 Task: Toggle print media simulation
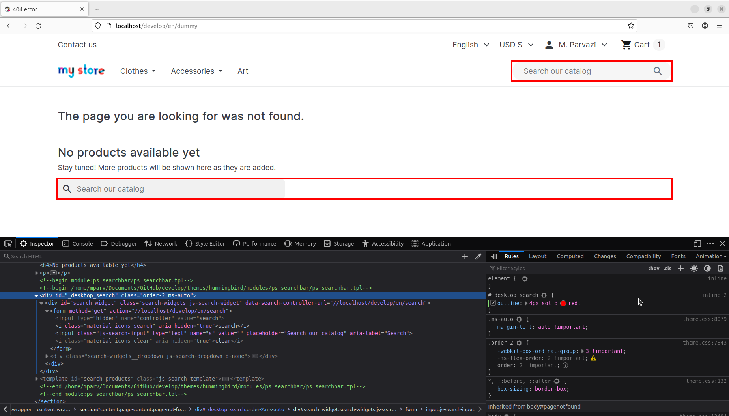pos(721,268)
